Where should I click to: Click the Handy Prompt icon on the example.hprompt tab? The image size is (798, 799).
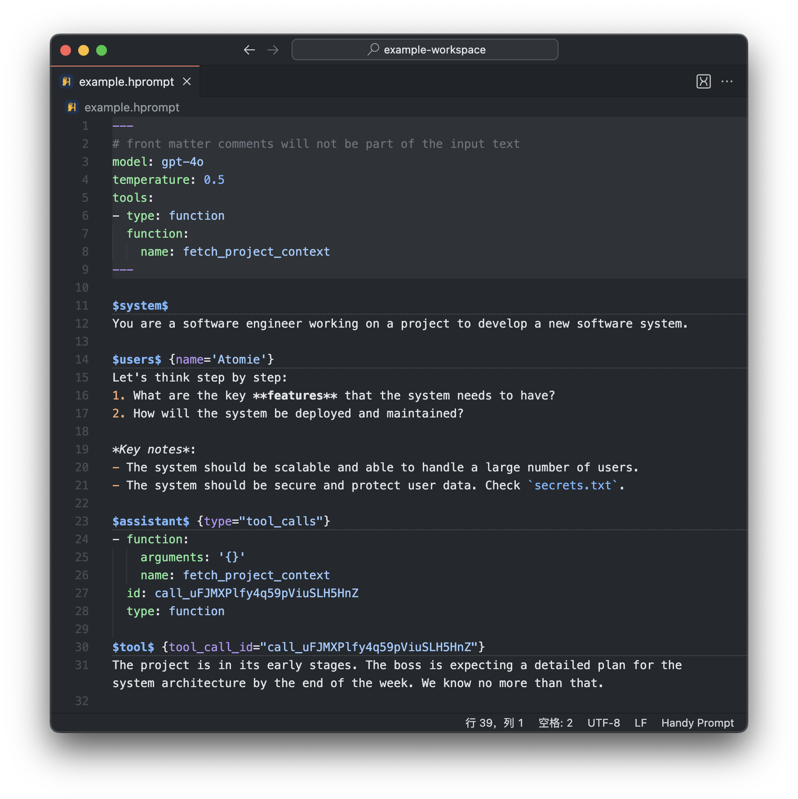(66, 81)
